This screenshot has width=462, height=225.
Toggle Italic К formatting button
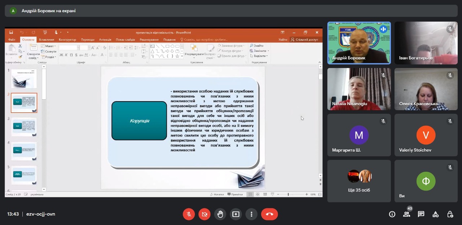click(66, 55)
